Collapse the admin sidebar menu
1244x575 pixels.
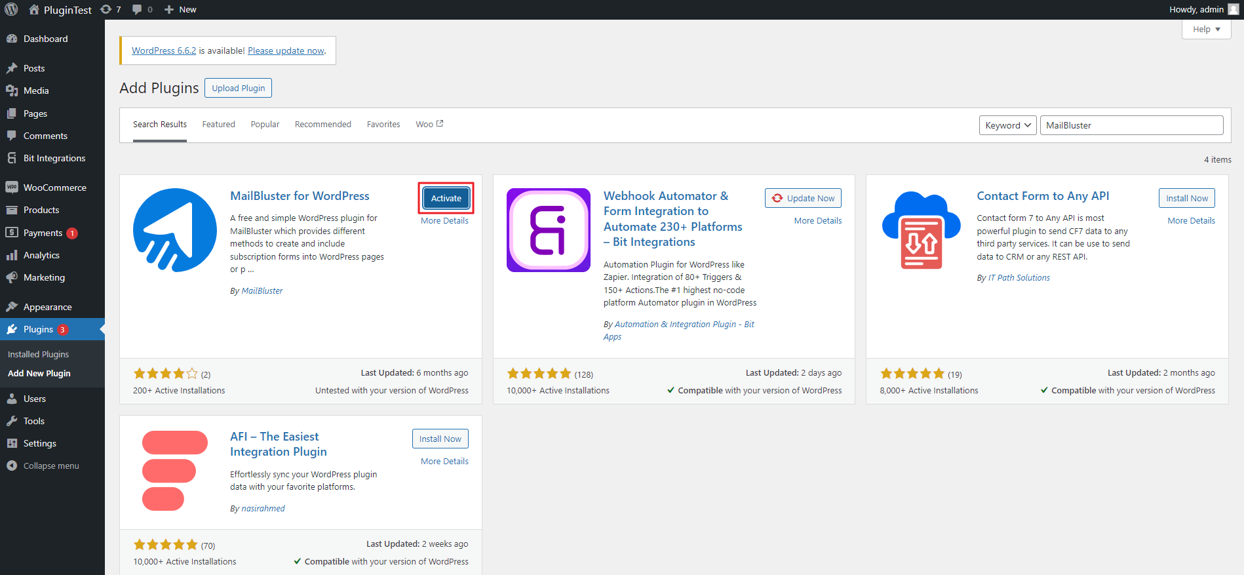(50, 466)
